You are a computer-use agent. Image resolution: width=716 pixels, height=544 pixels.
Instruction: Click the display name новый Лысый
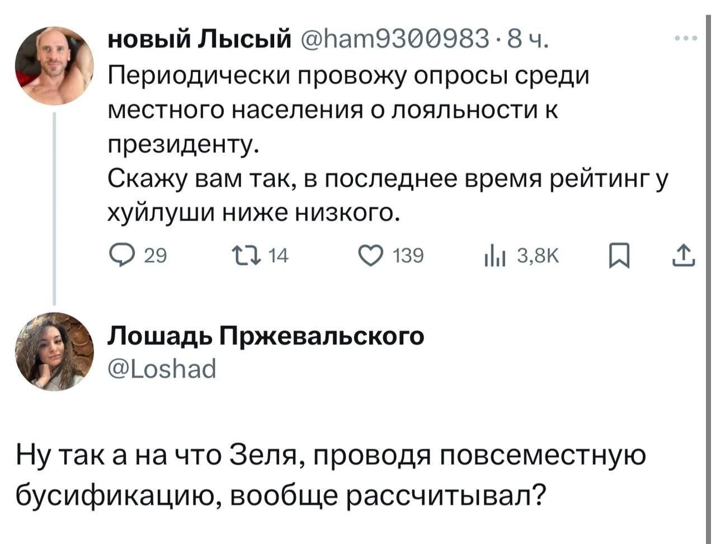(199, 40)
